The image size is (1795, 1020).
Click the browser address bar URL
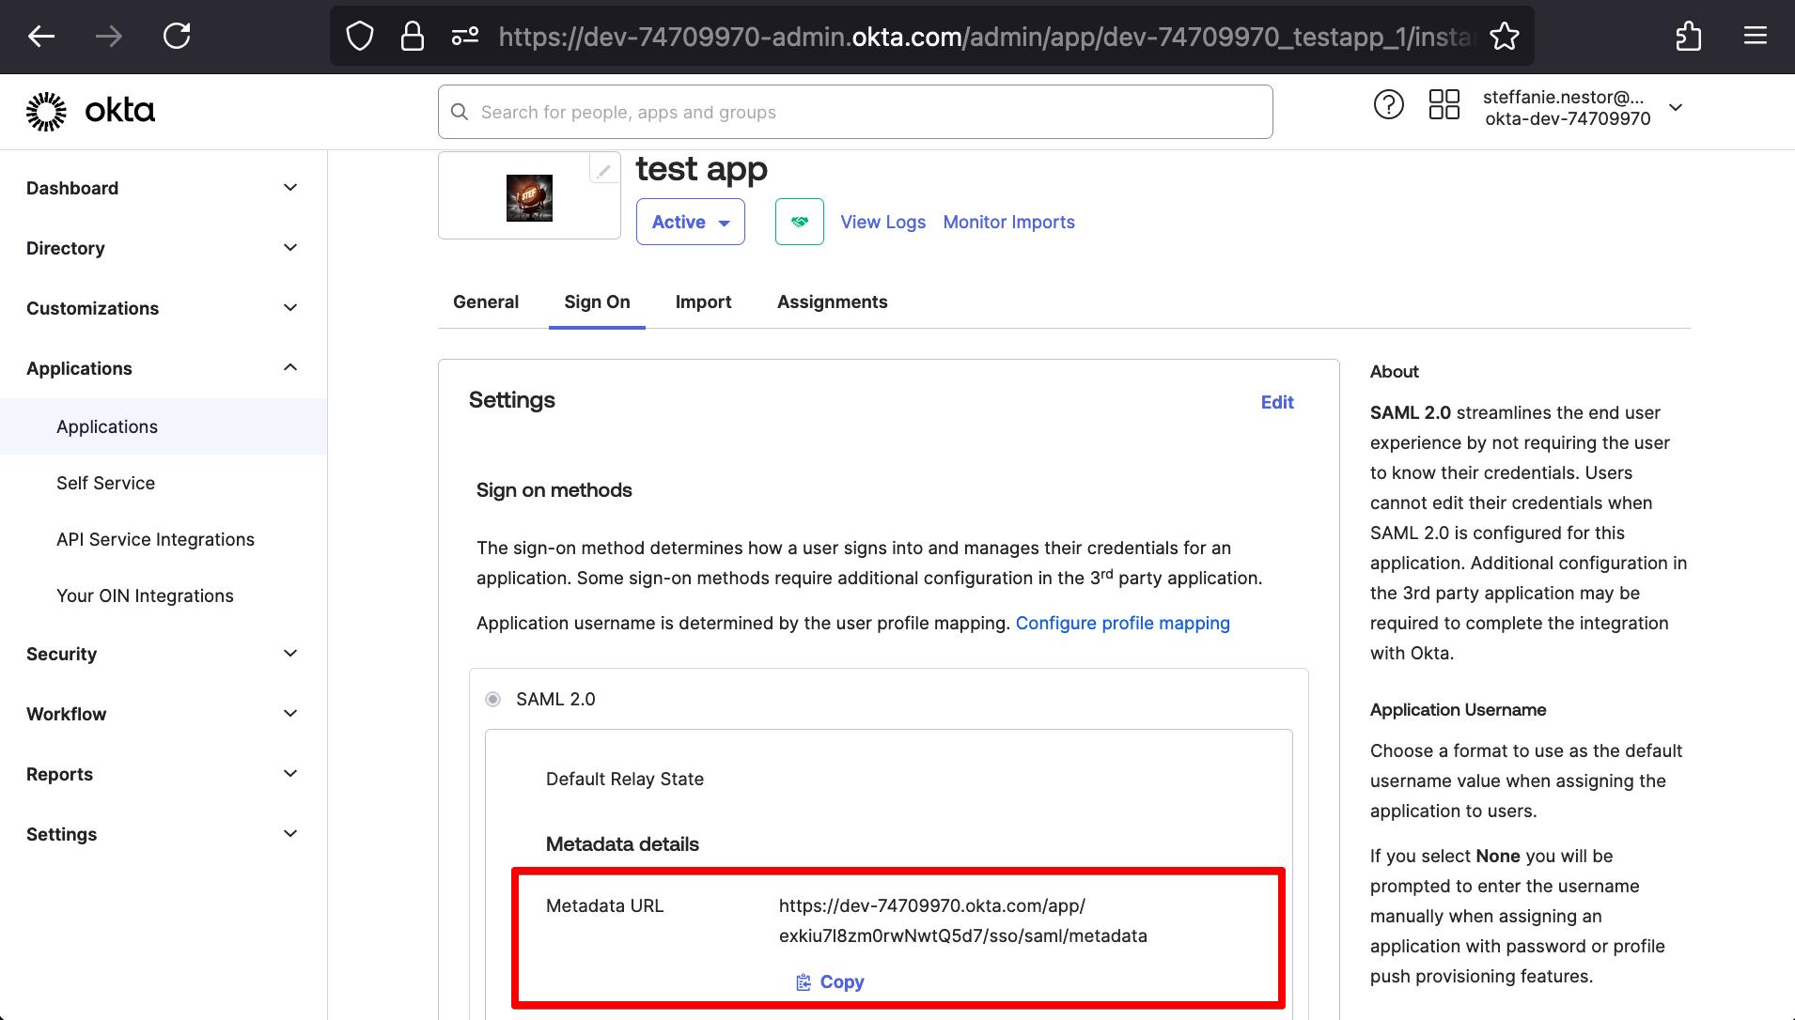click(x=985, y=37)
